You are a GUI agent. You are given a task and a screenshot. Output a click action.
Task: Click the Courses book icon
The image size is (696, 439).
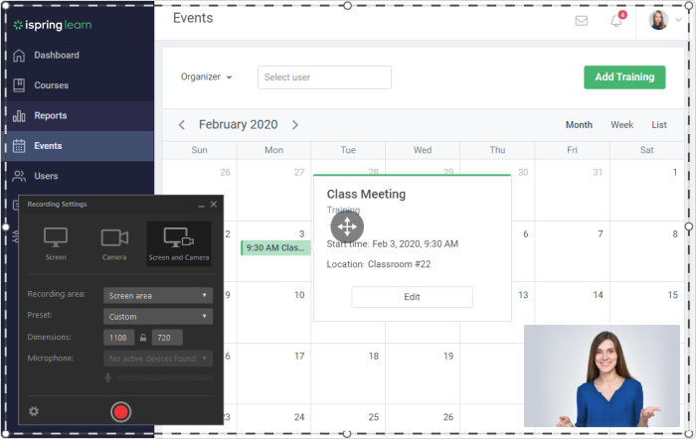[19, 85]
